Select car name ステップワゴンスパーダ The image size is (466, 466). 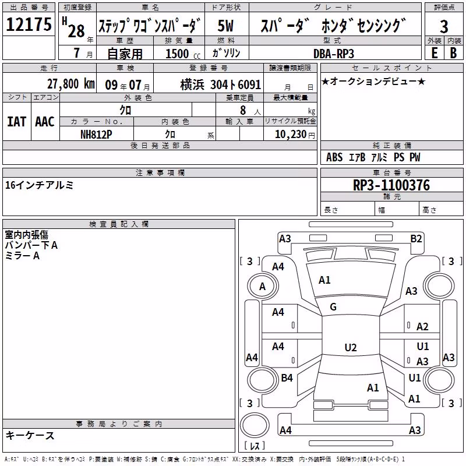coord(150,26)
